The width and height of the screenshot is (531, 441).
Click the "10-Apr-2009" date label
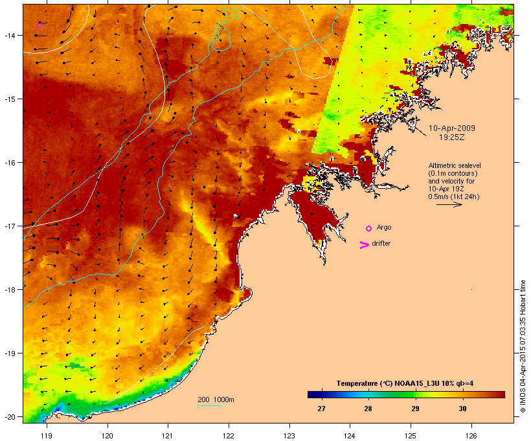click(x=452, y=128)
